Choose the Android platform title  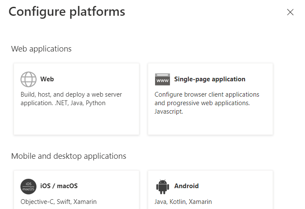click(x=186, y=186)
